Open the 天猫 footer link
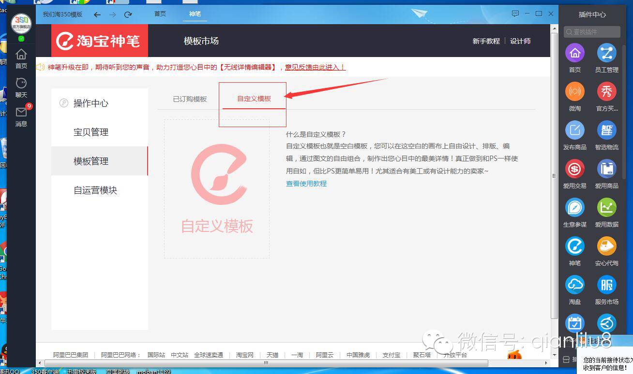Viewport: 633px width, 374px height. [x=272, y=355]
